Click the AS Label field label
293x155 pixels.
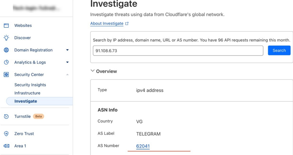(106, 133)
